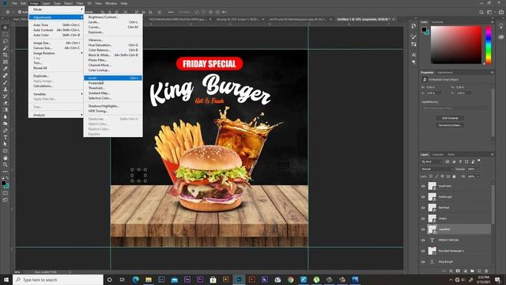Click the Delete layer trash icon
This screenshot has height=285, width=506.
[486, 271]
